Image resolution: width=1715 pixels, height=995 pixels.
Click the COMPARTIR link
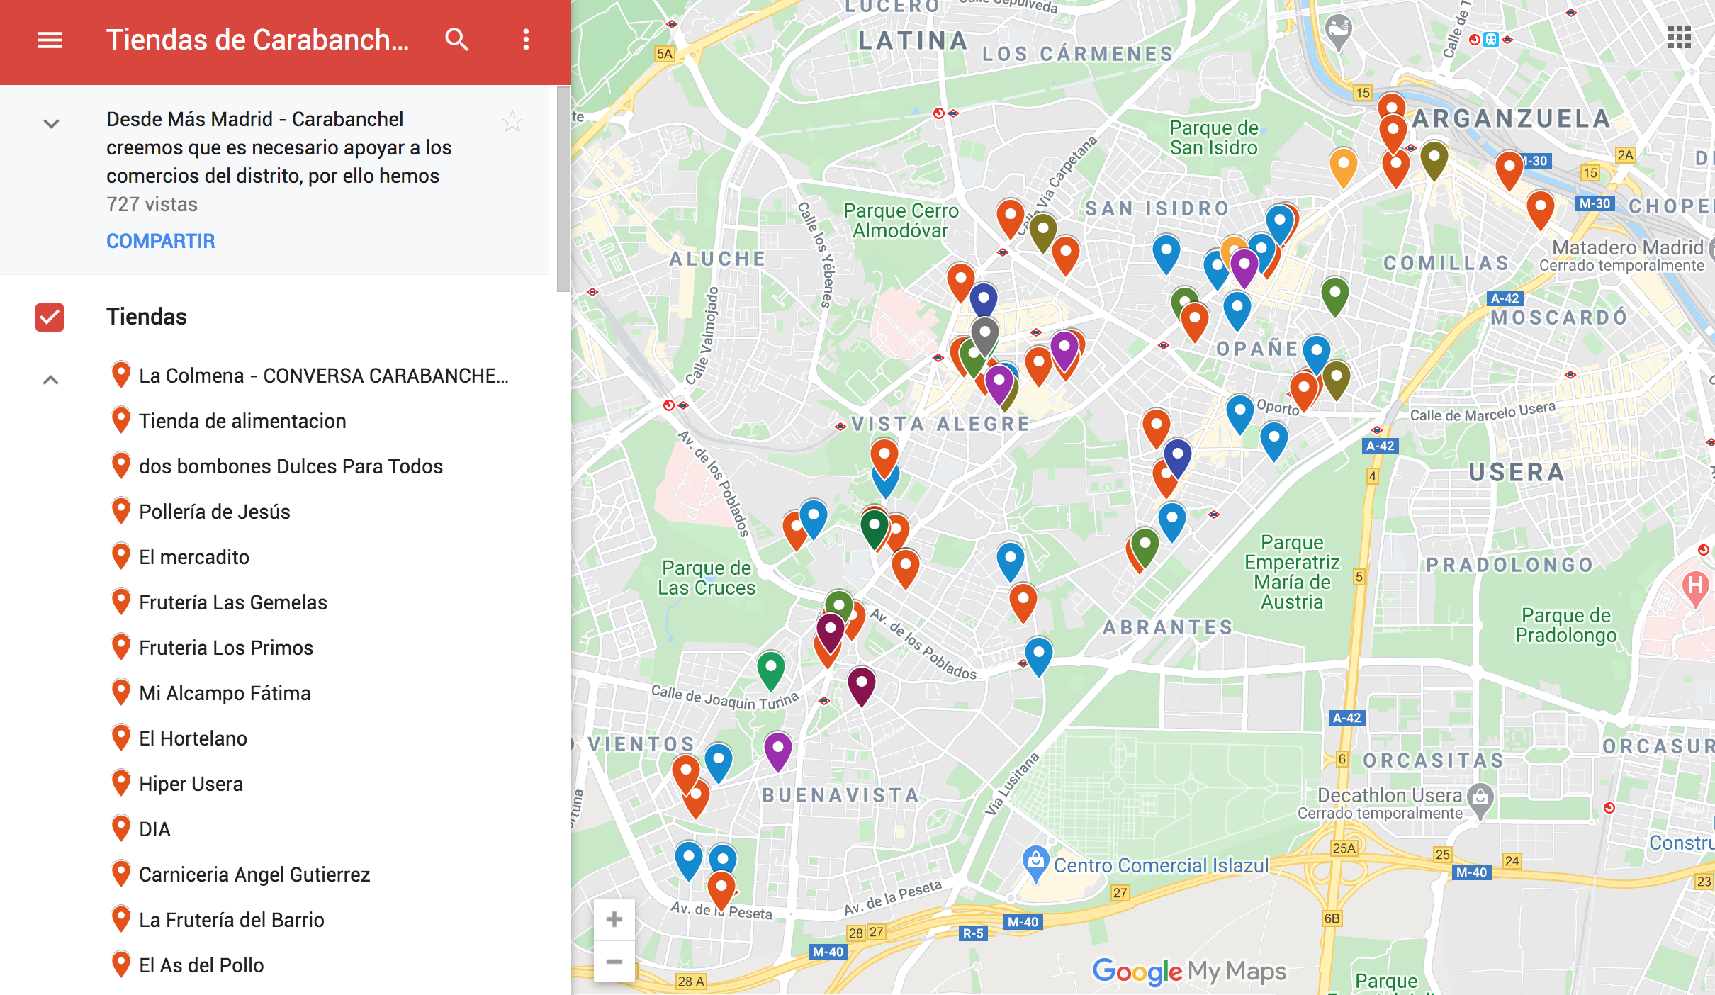160,241
